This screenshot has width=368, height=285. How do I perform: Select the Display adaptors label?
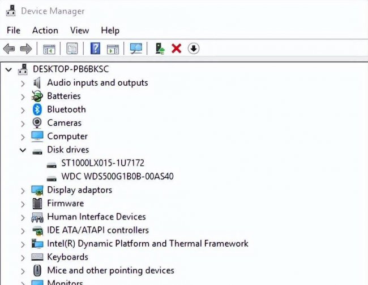point(80,190)
